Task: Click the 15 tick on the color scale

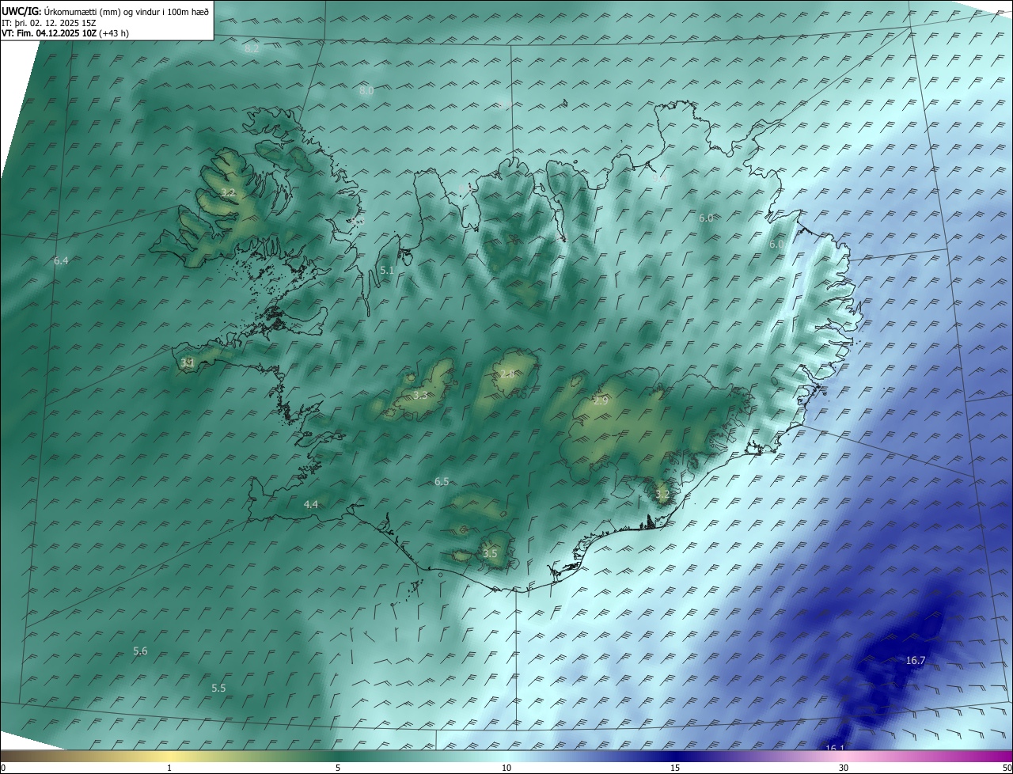Action: tap(675, 768)
